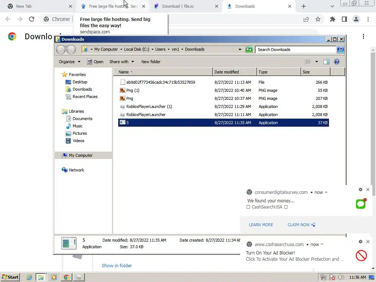
Task: Open the address bar history dropdown
Action: [240, 50]
